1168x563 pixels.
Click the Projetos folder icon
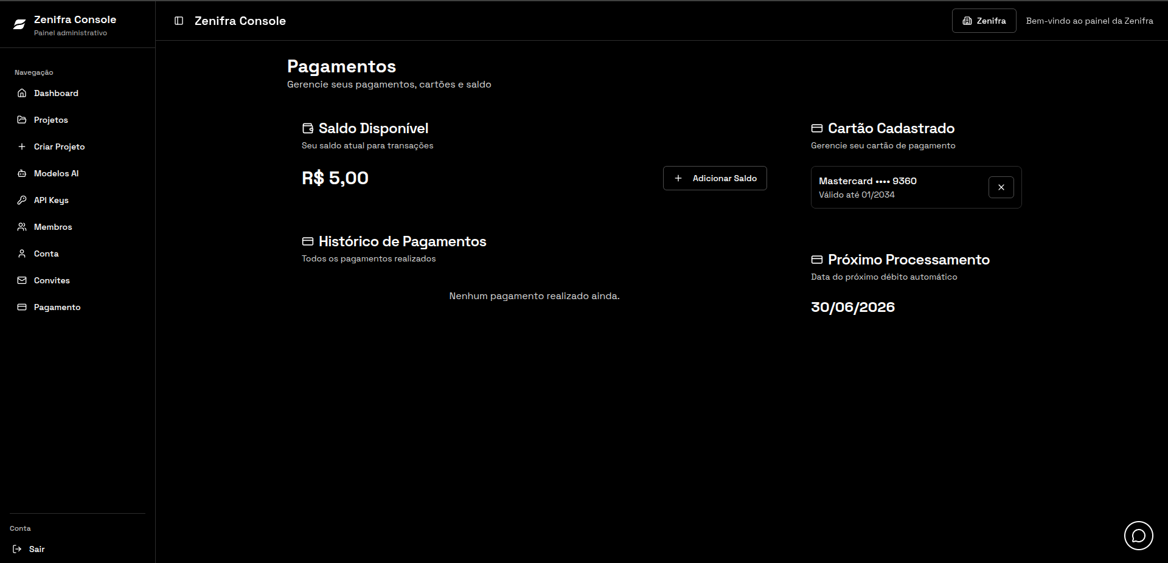(22, 120)
